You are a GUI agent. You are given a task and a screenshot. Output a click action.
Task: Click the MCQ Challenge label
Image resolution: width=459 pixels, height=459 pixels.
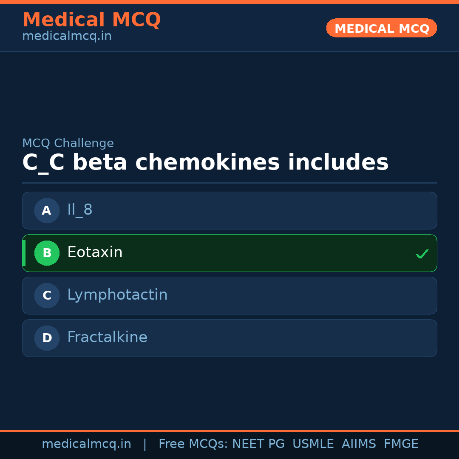(x=68, y=144)
